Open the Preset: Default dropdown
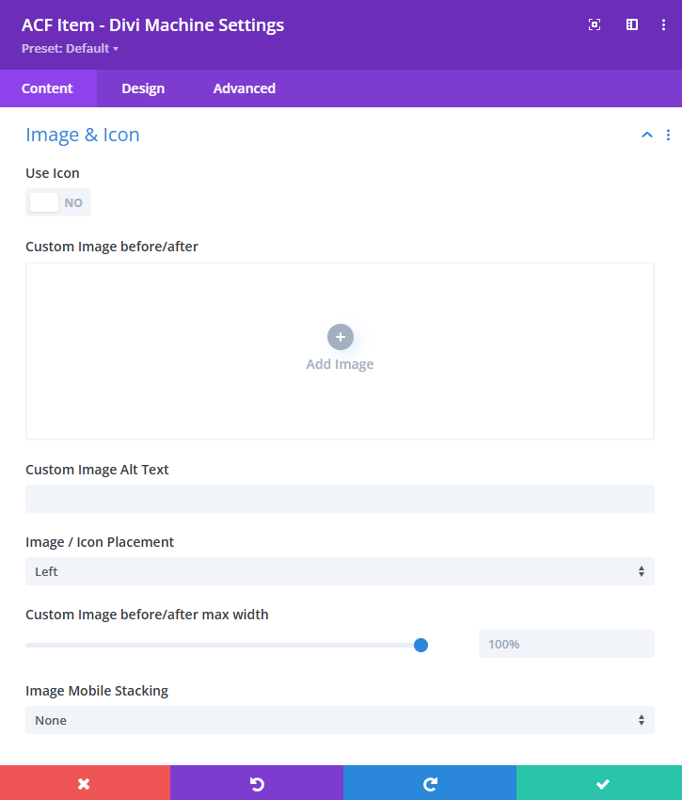The width and height of the screenshot is (682, 800). point(70,48)
